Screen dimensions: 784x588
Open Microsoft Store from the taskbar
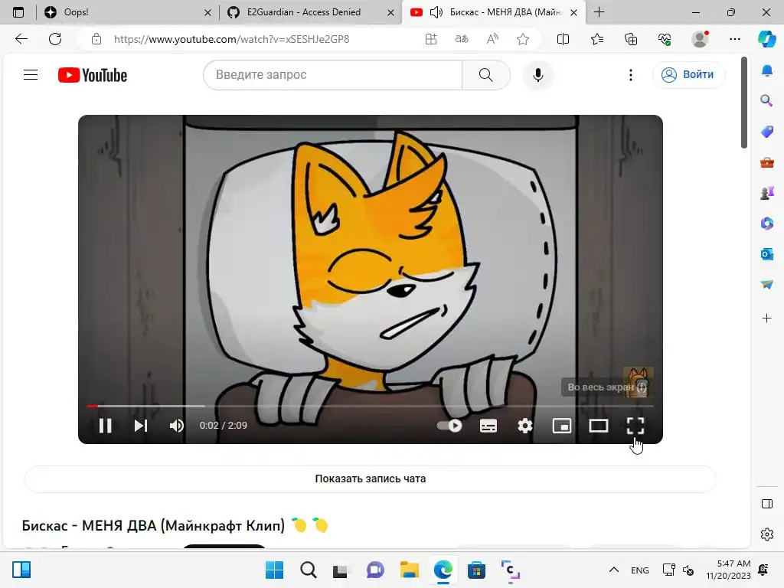(476, 570)
